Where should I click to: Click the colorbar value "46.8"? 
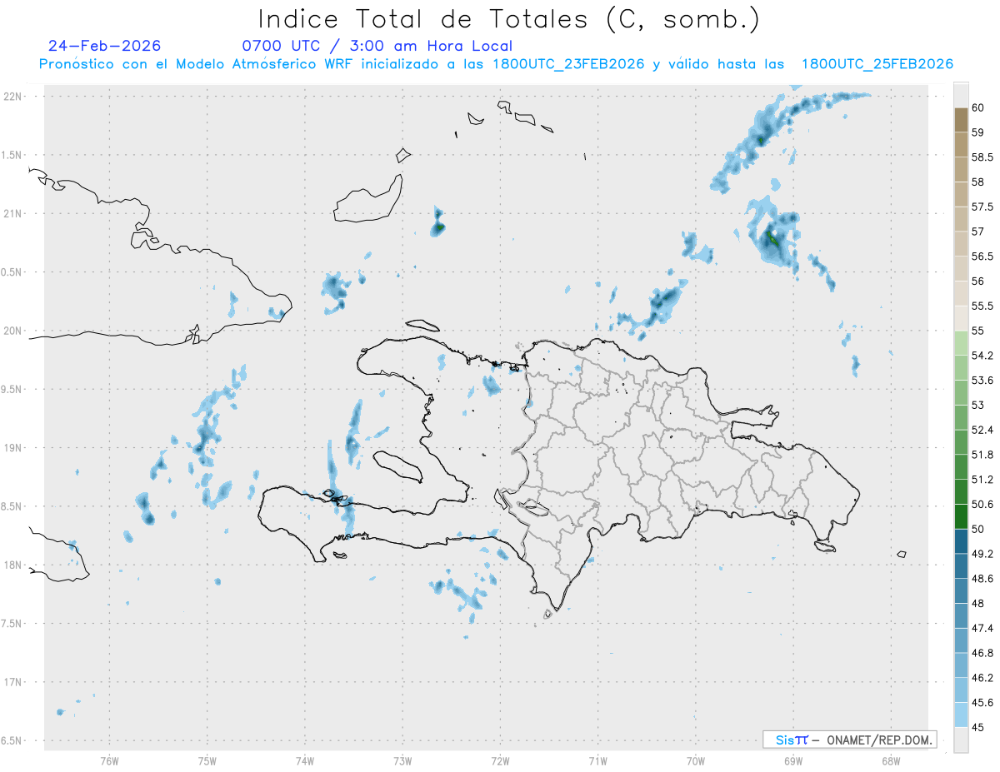click(982, 653)
